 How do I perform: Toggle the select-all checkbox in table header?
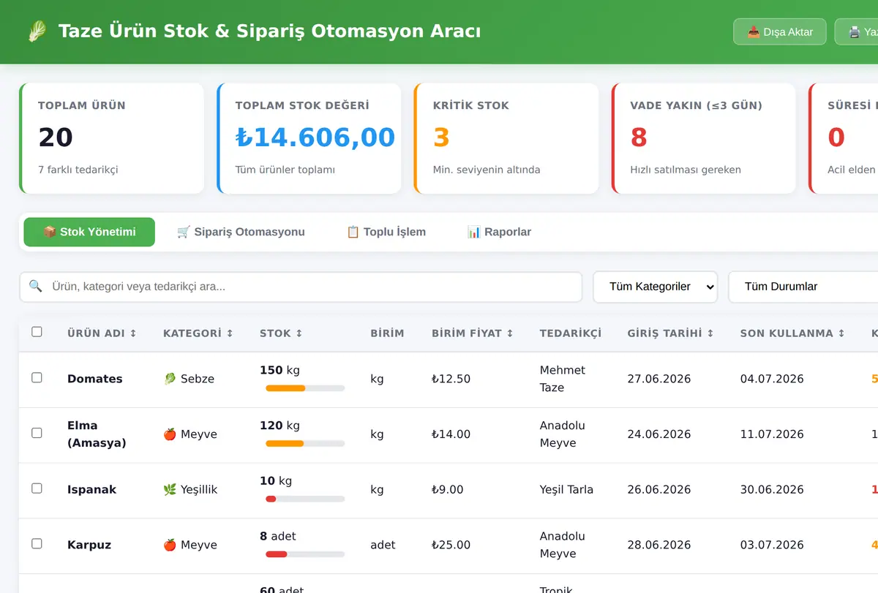click(37, 332)
